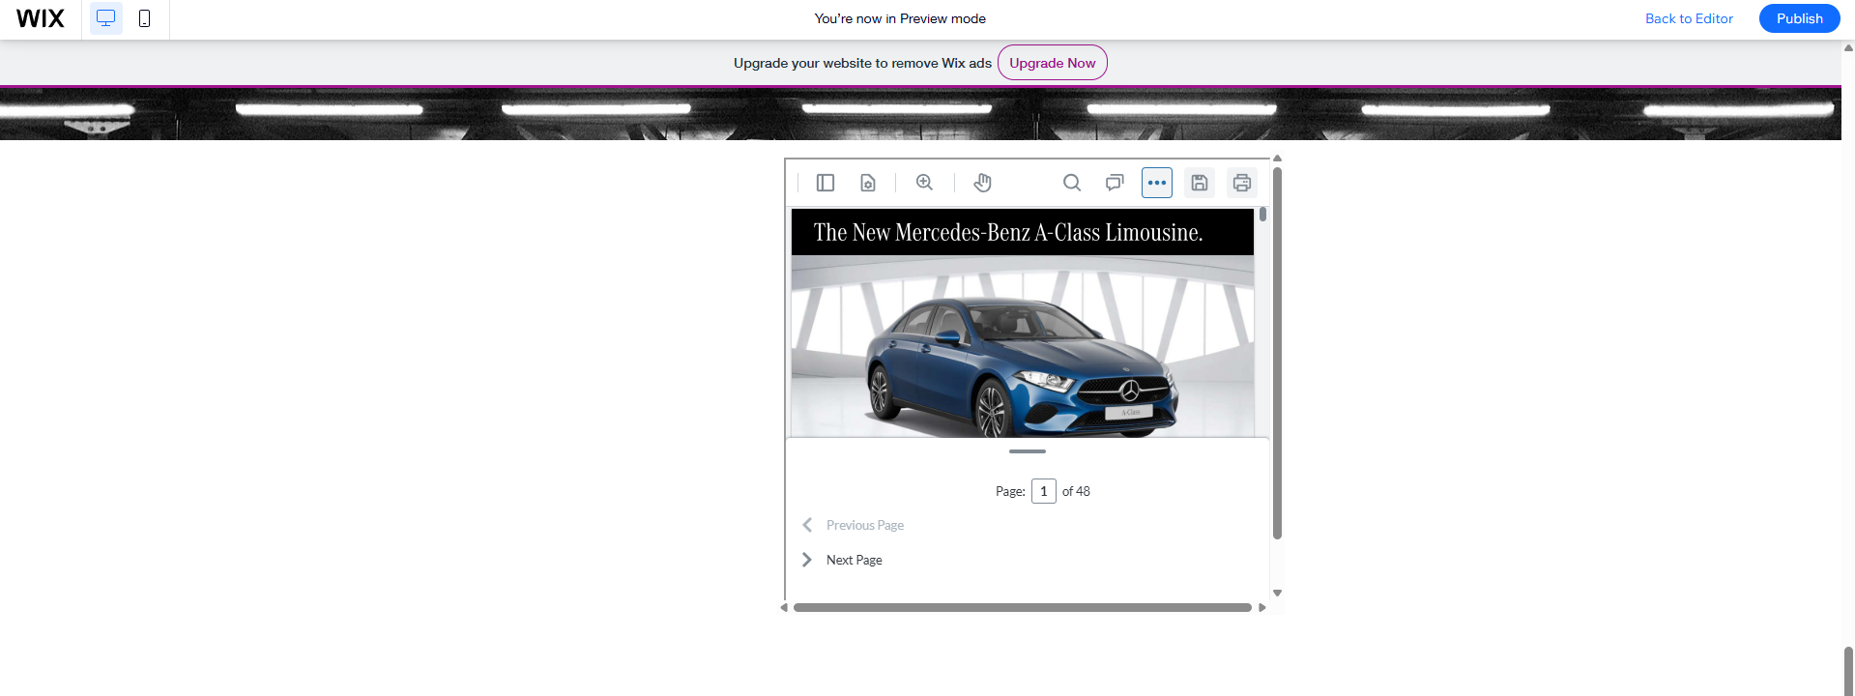Click the document title 'The New Mercedes-Benz A-Class Limousine.'
This screenshot has width=1855, height=696.
(1008, 232)
